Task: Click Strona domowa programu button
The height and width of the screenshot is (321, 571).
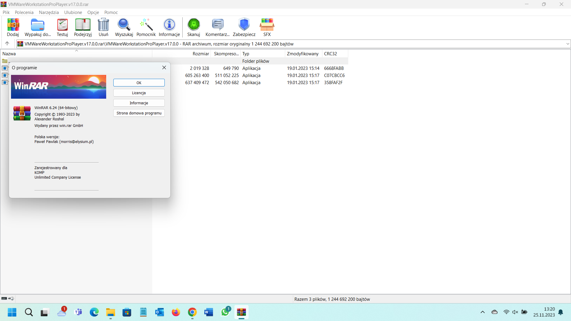Action: [139, 113]
